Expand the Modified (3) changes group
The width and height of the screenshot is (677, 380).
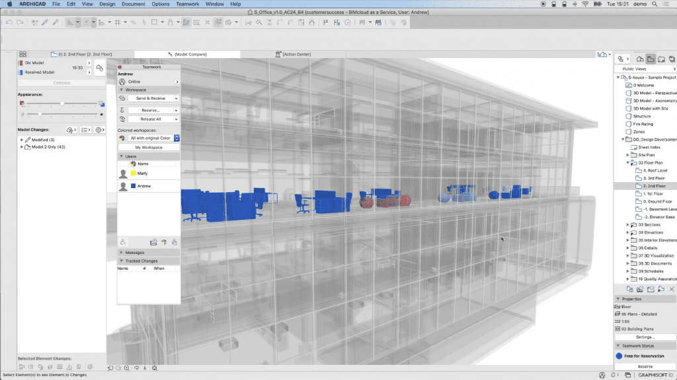[x=22, y=140]
